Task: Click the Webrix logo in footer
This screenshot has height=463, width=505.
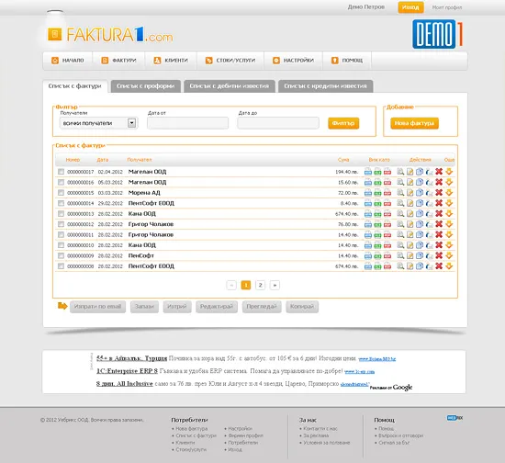Action: tap(454, 418)
